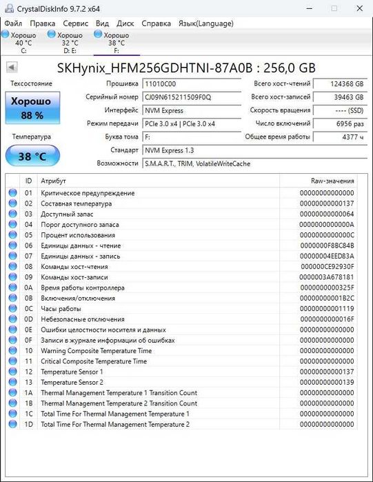The image size is (373, 482).
Task: Click status icon for Включения/отключения
Action: click(12, 298)
